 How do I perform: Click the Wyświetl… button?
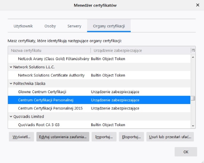(21, 137)
